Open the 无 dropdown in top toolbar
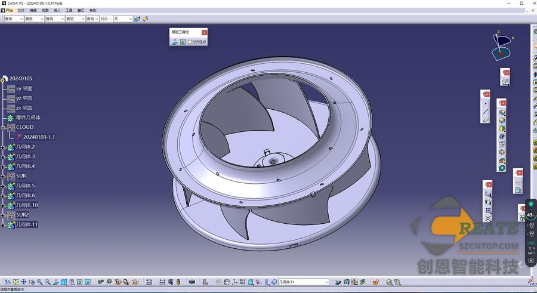Image resolution: width=537 pixels, height=293 pixels. tap(123, 19)
